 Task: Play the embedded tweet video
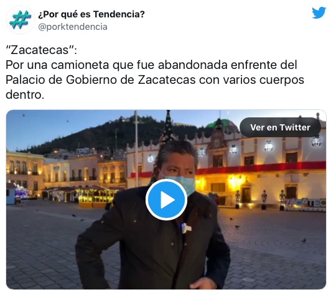coord(166,199)
